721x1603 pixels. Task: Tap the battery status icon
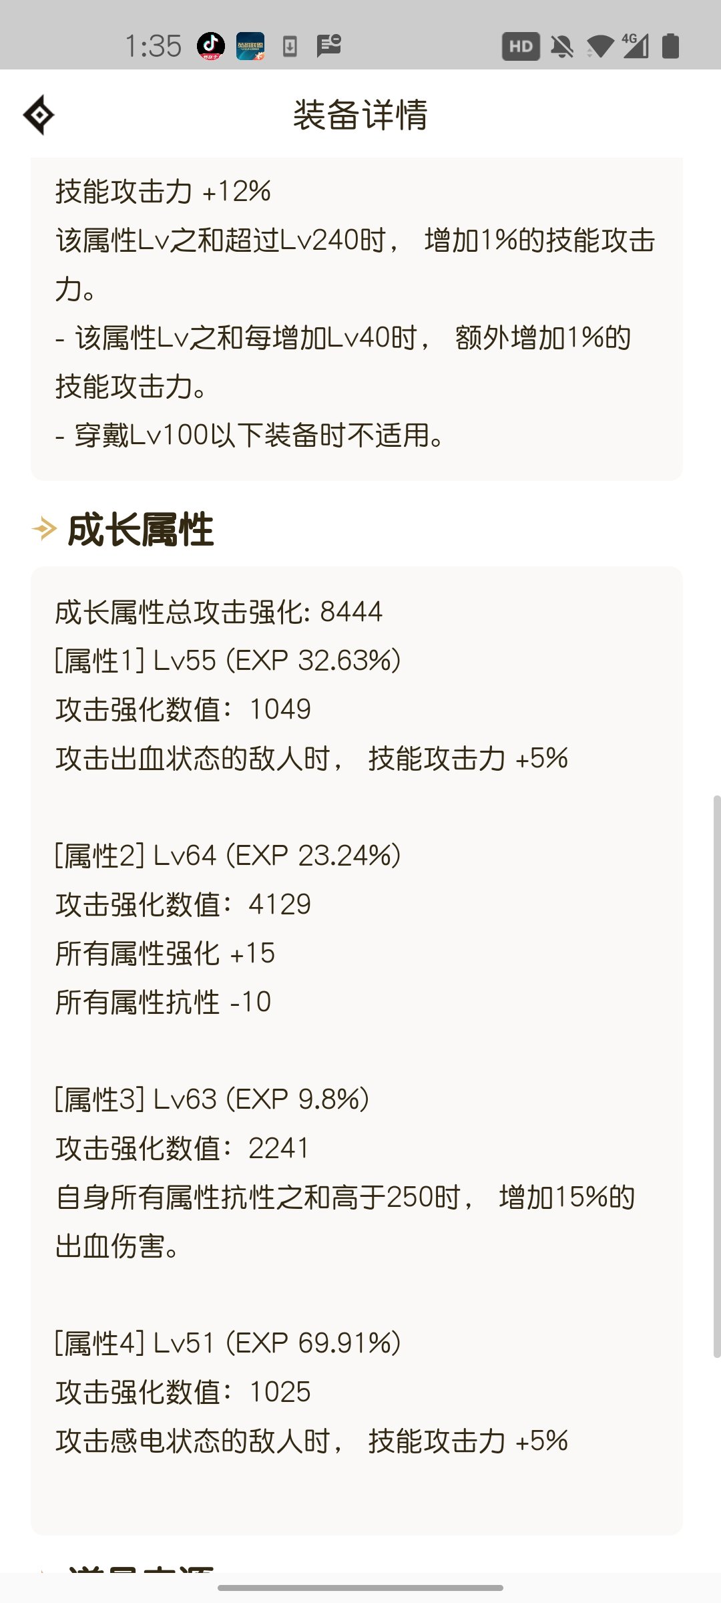(670, 46)
